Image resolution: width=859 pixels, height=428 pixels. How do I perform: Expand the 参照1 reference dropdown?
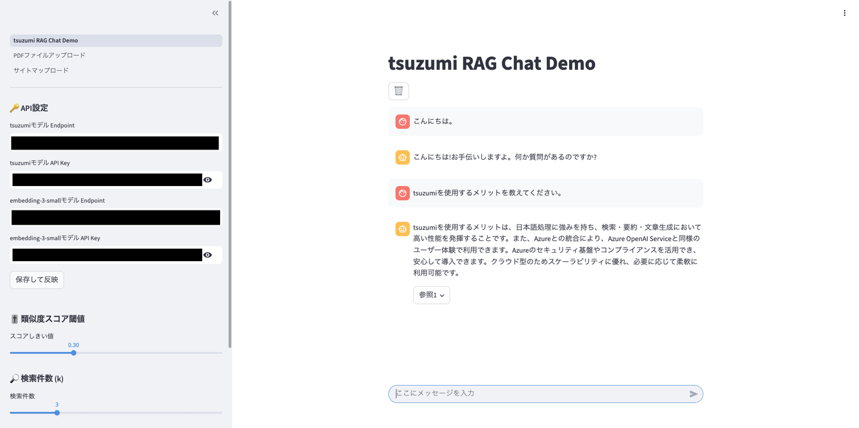pos(431,295)
